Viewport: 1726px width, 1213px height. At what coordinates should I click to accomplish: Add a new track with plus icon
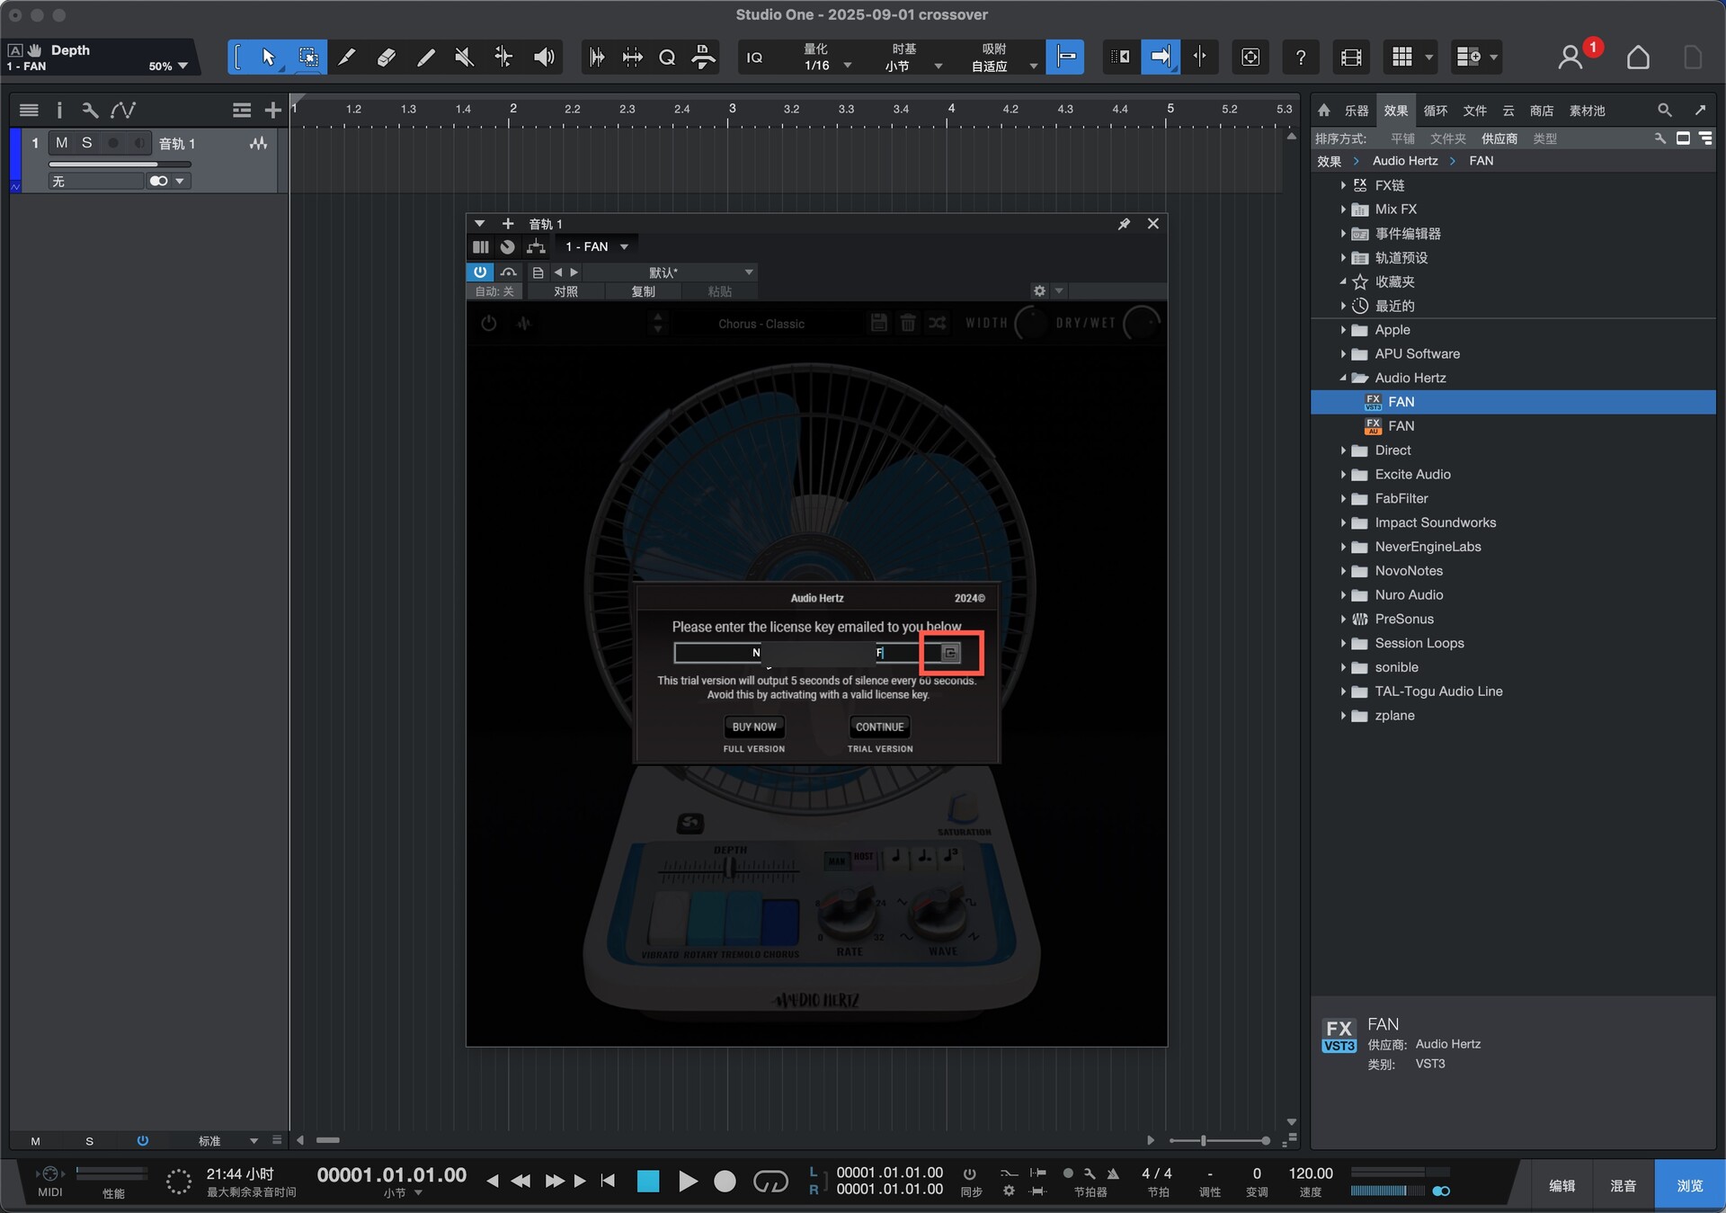(x=272, y=111)
